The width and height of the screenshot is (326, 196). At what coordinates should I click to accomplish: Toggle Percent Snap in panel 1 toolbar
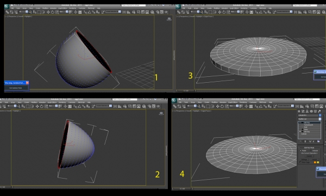93,12
